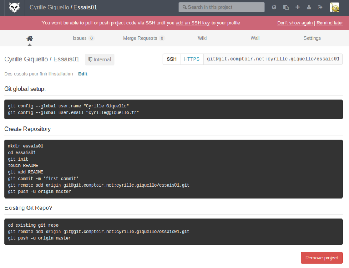The image size is (349, 268).
Task: Switch clone URL to SSH
Action: click(171, 59)
